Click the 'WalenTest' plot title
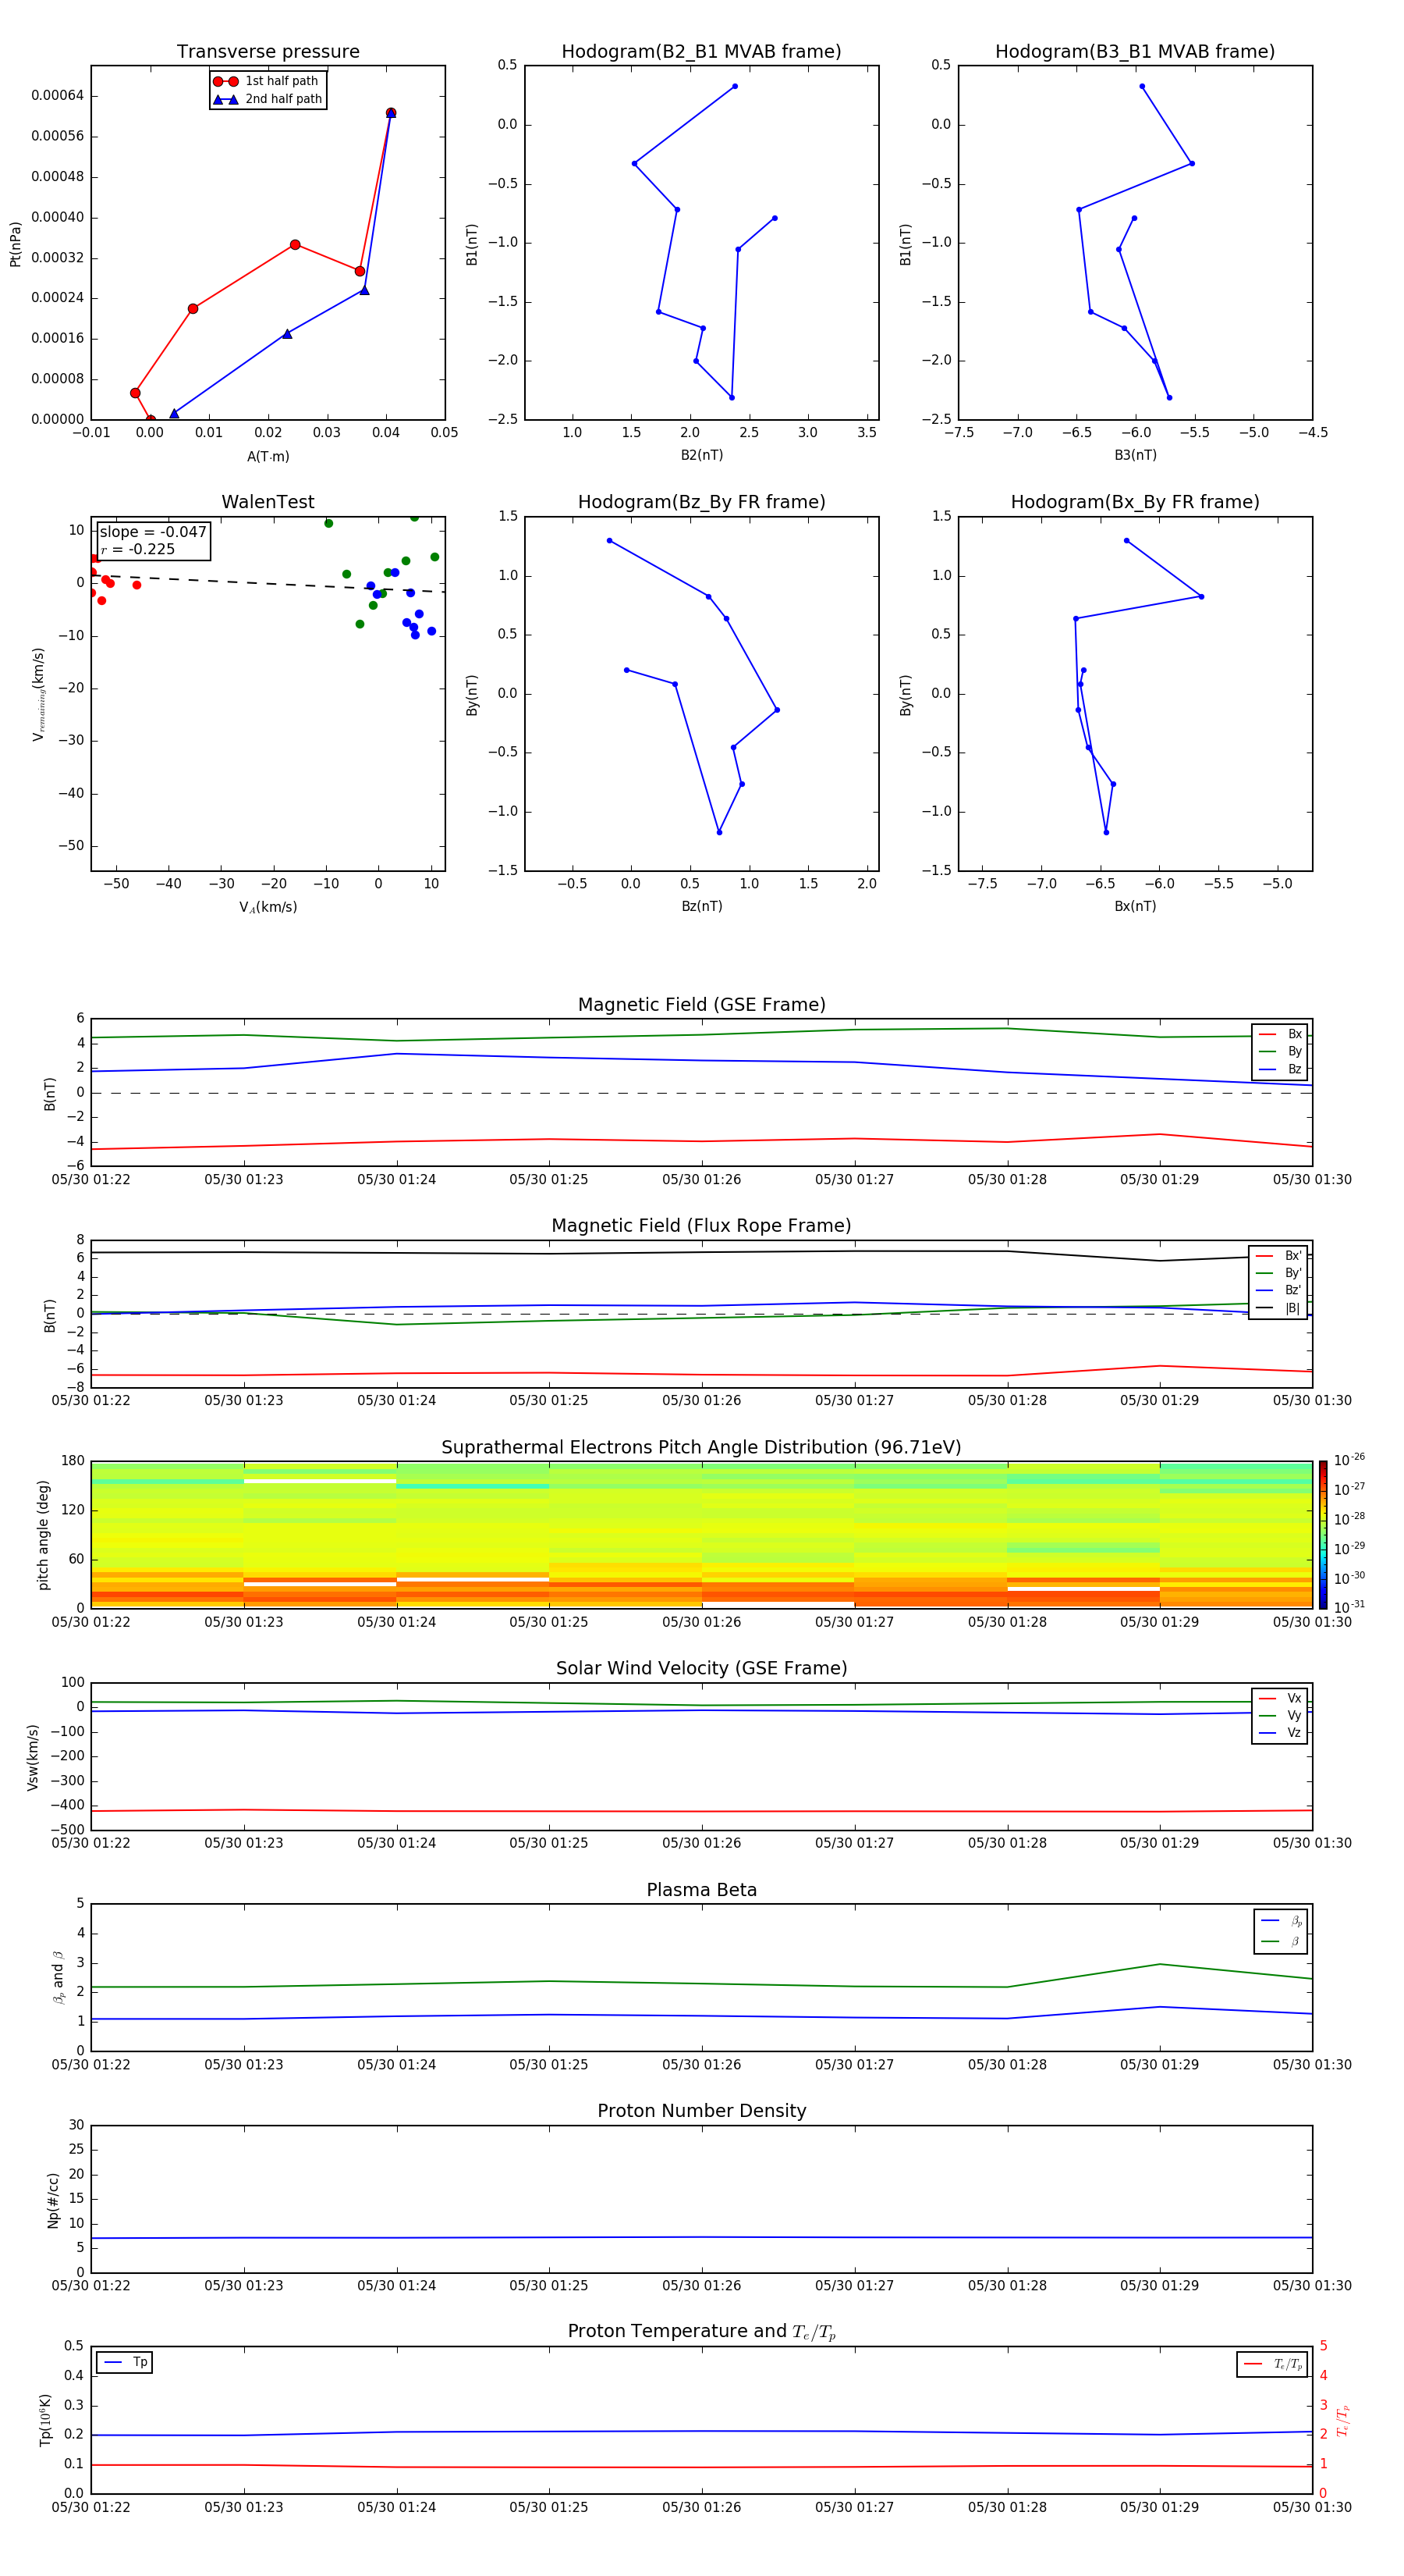Viewport: 1404px width, 2576px height. 268,502
